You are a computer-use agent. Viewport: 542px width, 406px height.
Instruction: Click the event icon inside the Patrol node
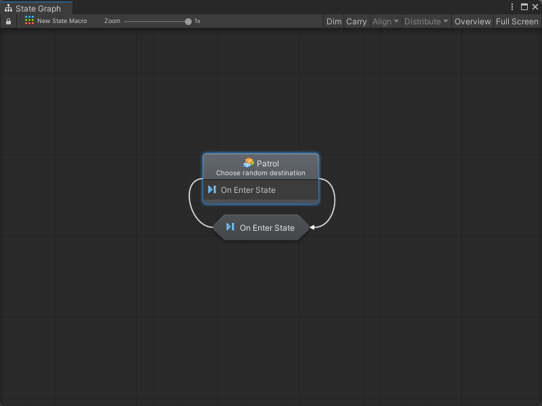212,190
